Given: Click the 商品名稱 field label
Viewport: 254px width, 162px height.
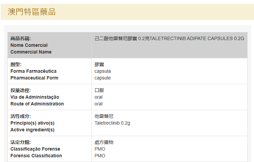Looking at the screenshot, I should coord(21,38).
